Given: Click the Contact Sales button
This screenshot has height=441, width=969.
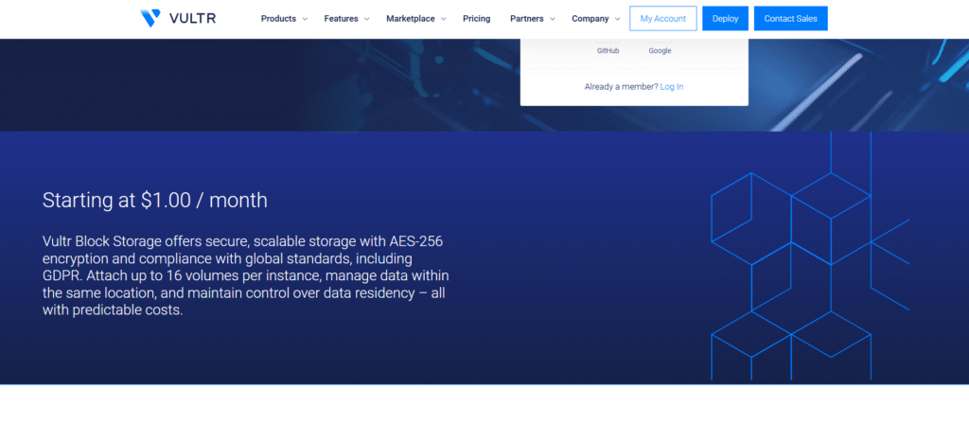Looking at the screenshot, I should [790, 19].
